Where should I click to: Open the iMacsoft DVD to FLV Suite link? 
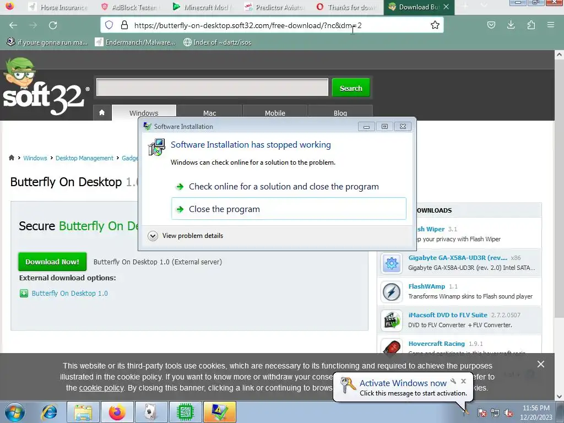(x=448, y=314)
